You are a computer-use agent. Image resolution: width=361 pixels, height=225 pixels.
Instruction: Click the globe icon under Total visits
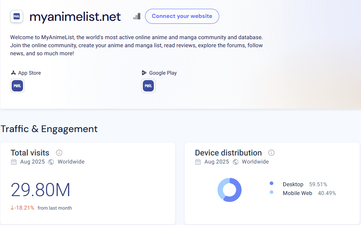point(51,162)
